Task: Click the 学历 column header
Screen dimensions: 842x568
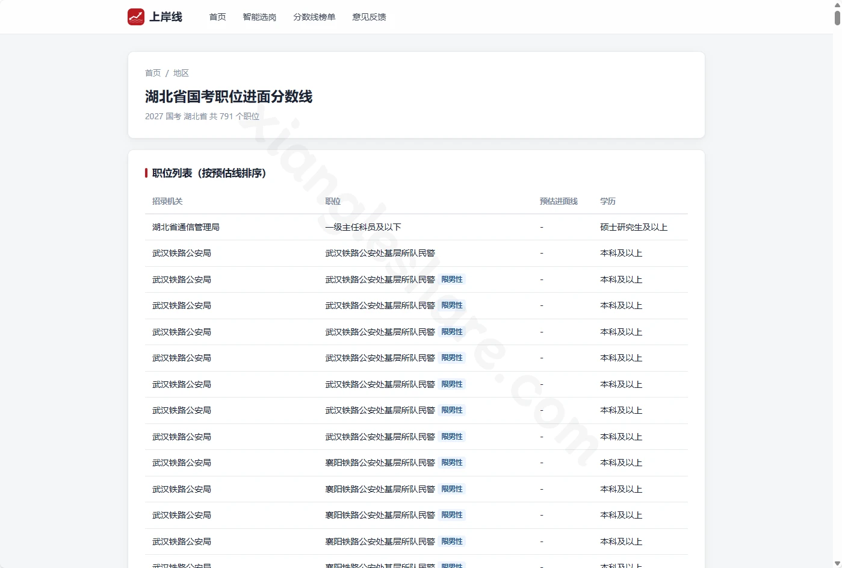Action: point(608,201)
